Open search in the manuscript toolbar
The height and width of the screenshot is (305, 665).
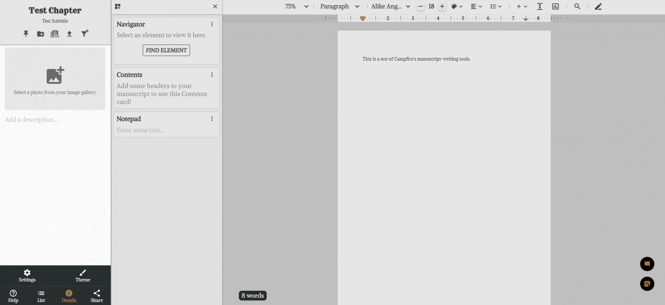tap(577, 6)
